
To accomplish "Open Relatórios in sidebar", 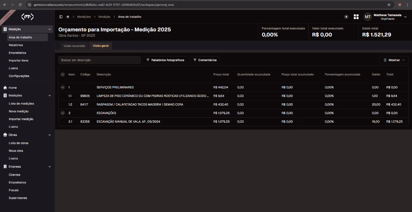I will click(16, 45).
